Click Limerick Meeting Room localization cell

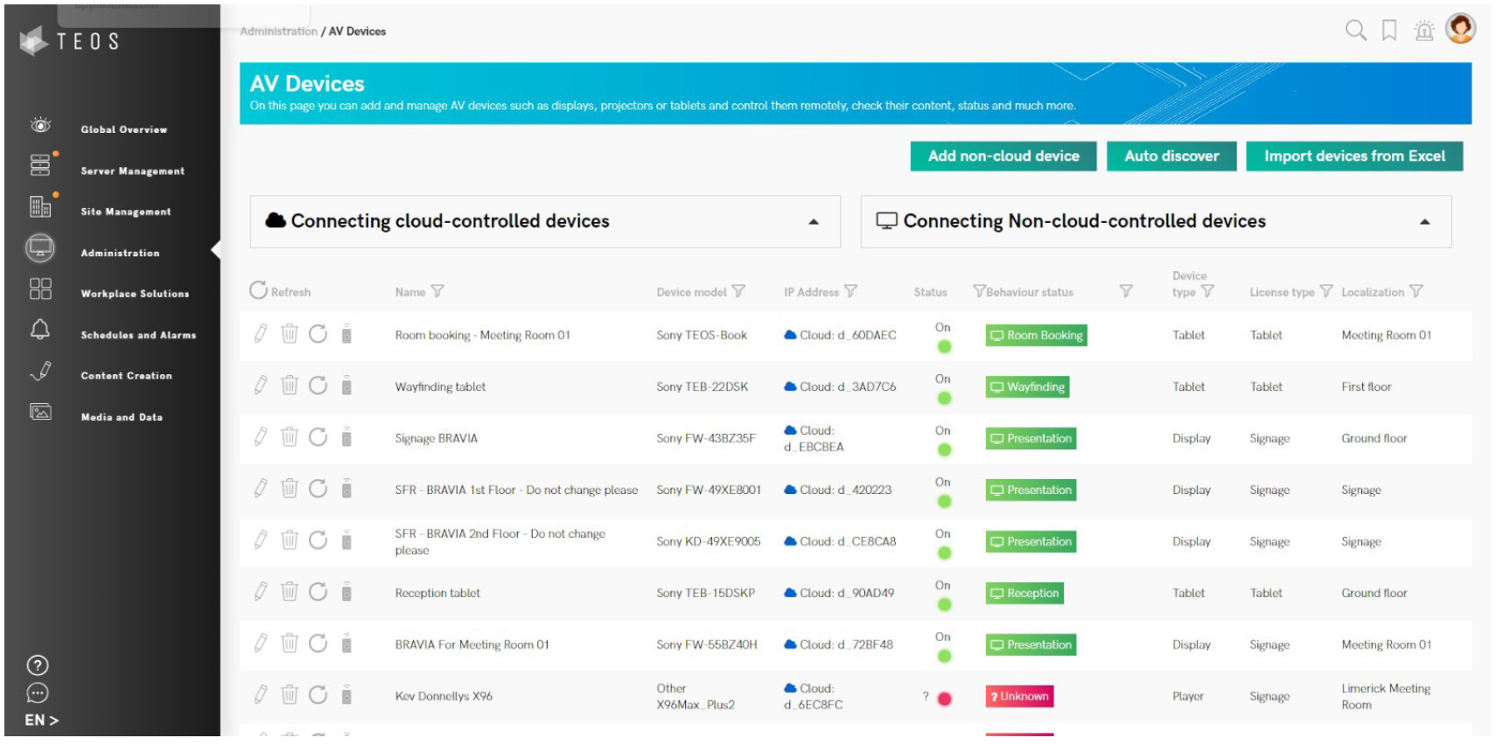pos(1386,696)
